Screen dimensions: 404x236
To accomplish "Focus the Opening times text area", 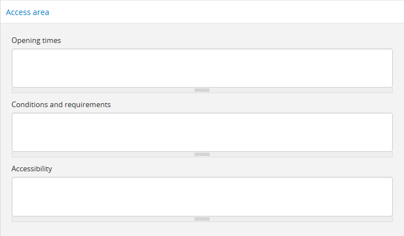I will coord(202,68).
